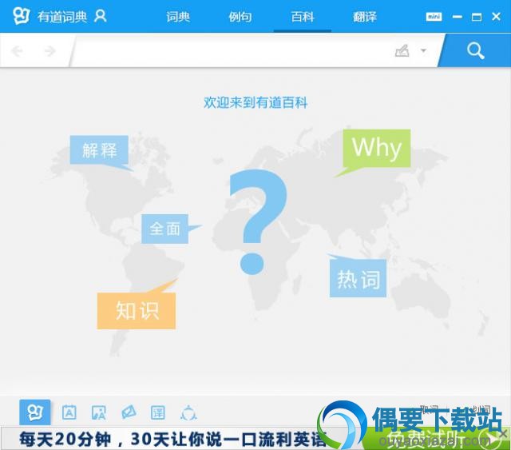
Task: Go forward with the right arrow
Action: 50,51
